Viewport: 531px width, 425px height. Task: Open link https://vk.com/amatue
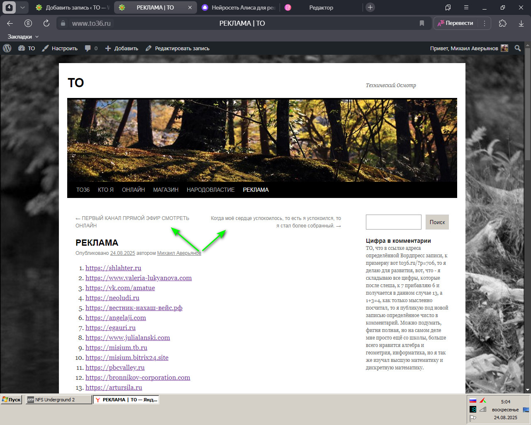pos(120,288)
